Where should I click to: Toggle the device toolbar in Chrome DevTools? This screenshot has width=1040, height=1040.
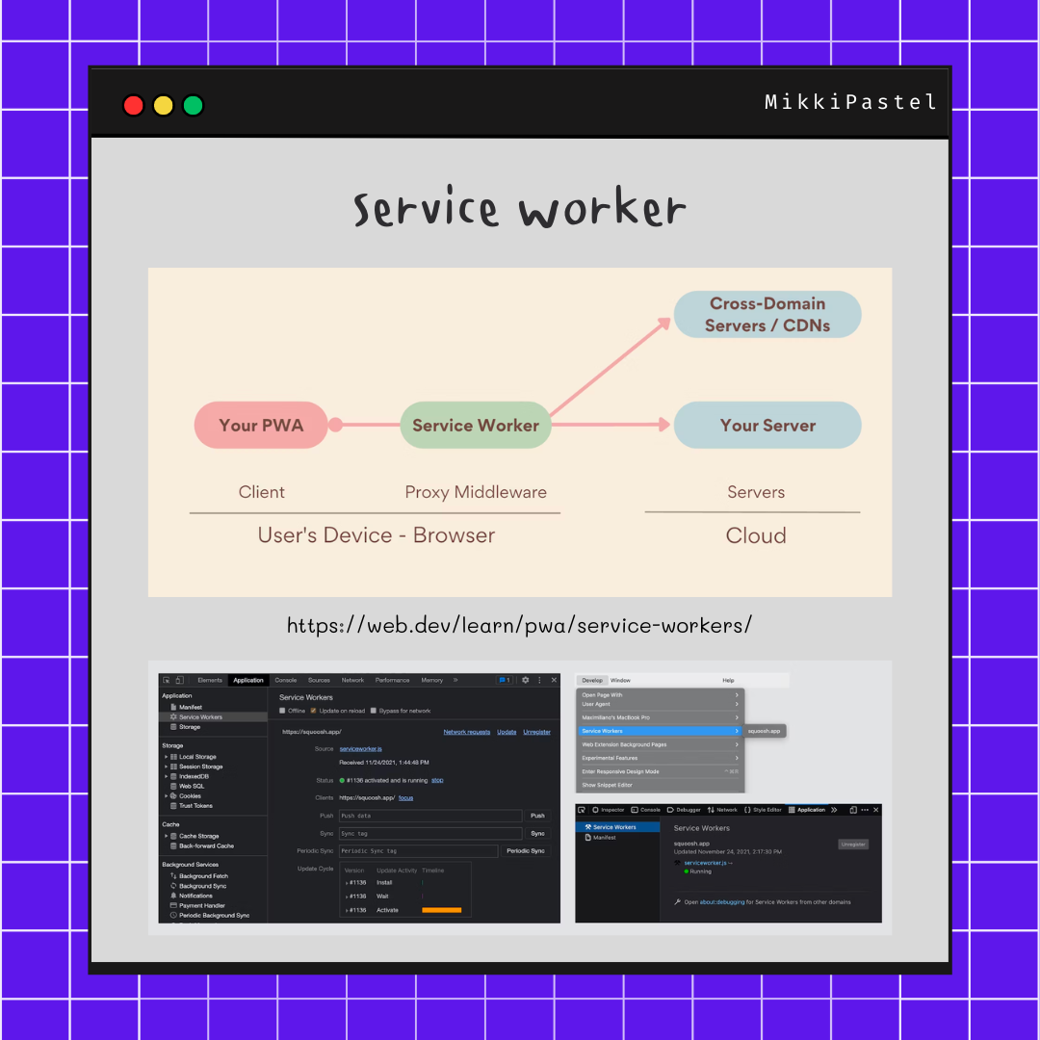coord(180,680)
